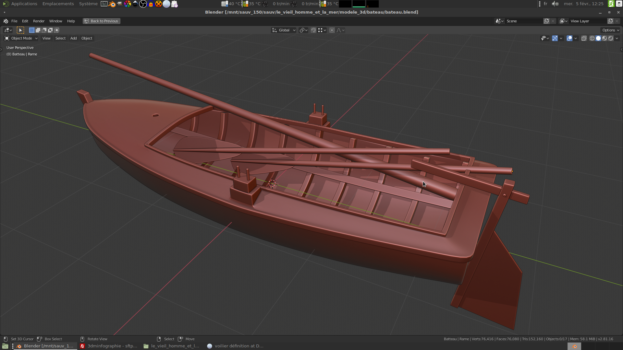Open the Edit menu

(25, 21)
